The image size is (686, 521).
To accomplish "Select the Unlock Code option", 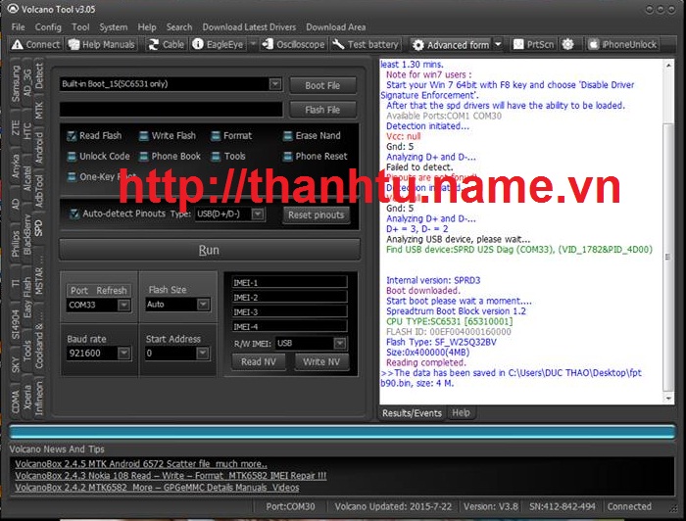I will click(x=98, y=156).
